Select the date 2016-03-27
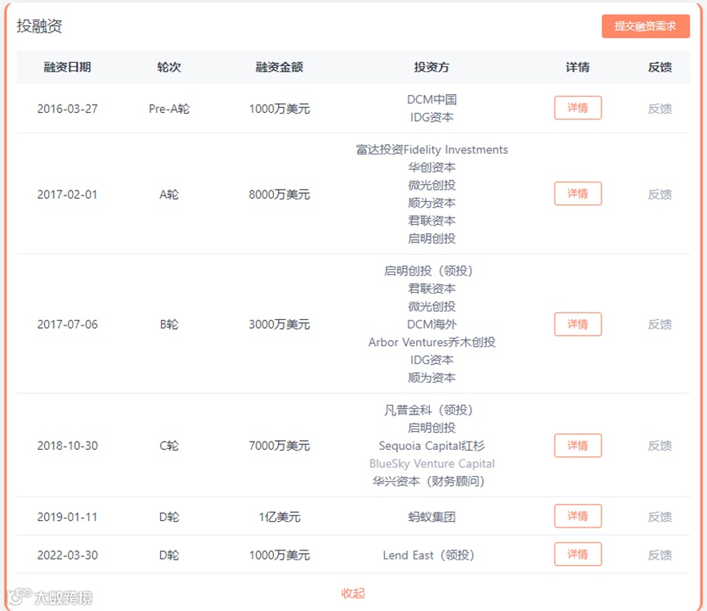 tap(67, 109)
